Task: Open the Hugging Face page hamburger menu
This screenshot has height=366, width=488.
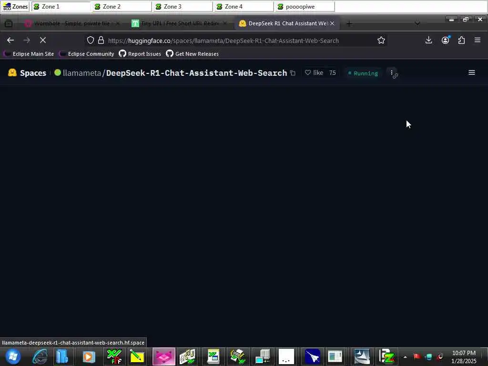Action: pos(471,72)
